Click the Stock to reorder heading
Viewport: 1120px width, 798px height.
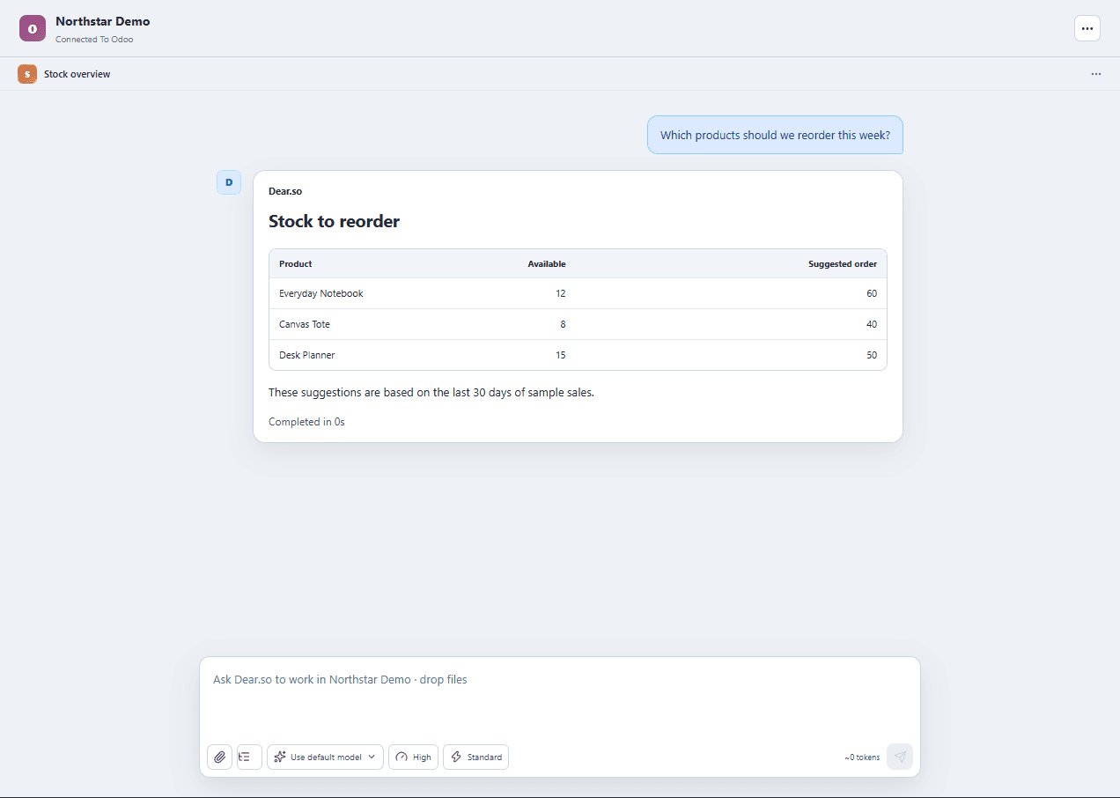click(x=334, y=221)
